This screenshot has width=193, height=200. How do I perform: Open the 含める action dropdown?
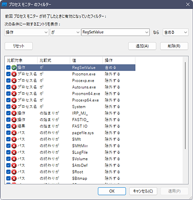pyautogui.click(x=176, y=32)
